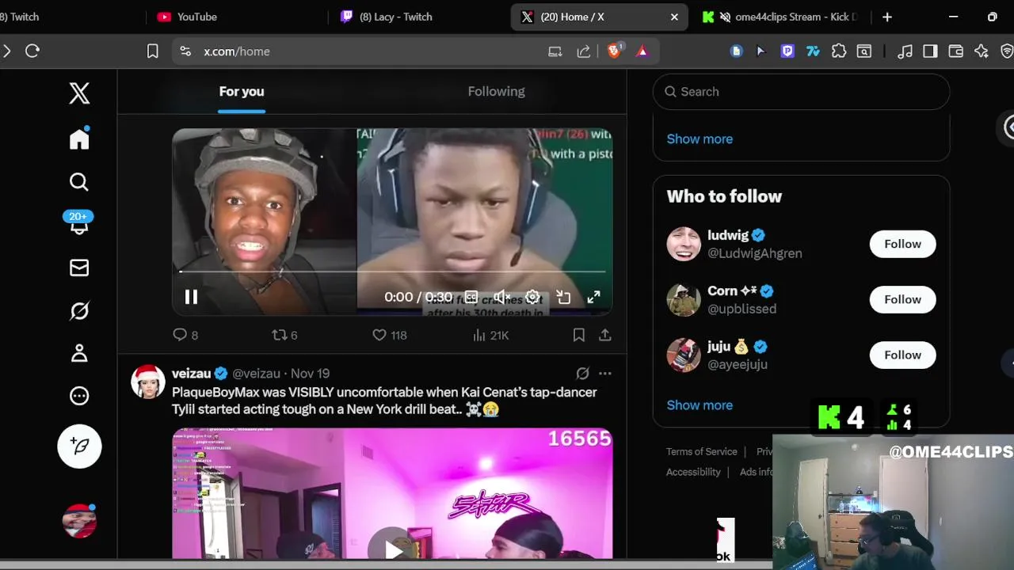The image size is (1014, 570).
Task: Open Brave Wallet icon
Action: pos(956,51)
